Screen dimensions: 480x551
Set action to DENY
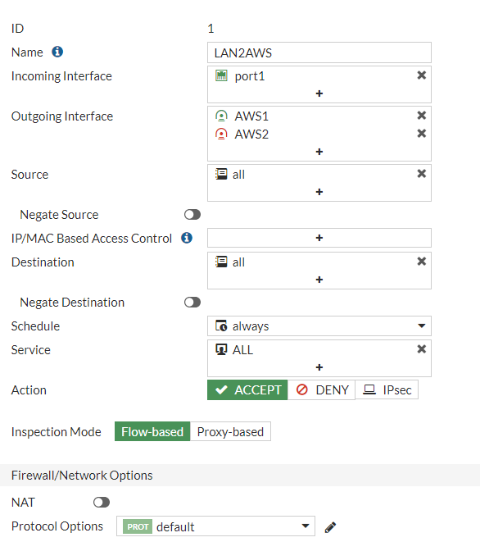point(322,389)
